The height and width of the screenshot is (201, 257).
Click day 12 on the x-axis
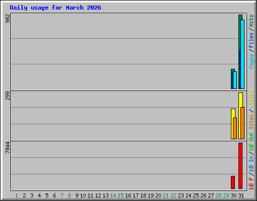[98, 195]
